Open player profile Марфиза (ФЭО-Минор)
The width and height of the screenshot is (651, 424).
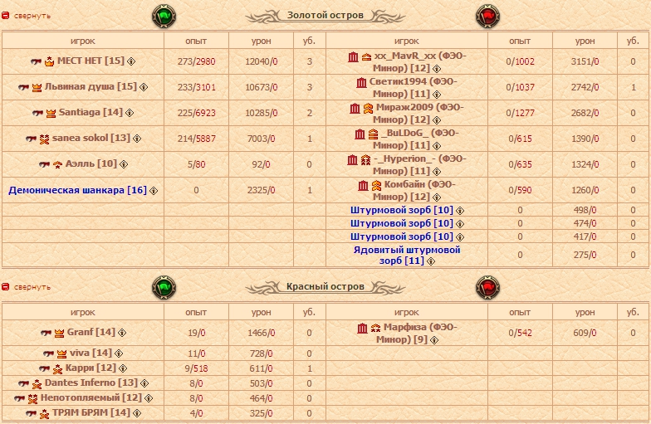pos(417,334)
